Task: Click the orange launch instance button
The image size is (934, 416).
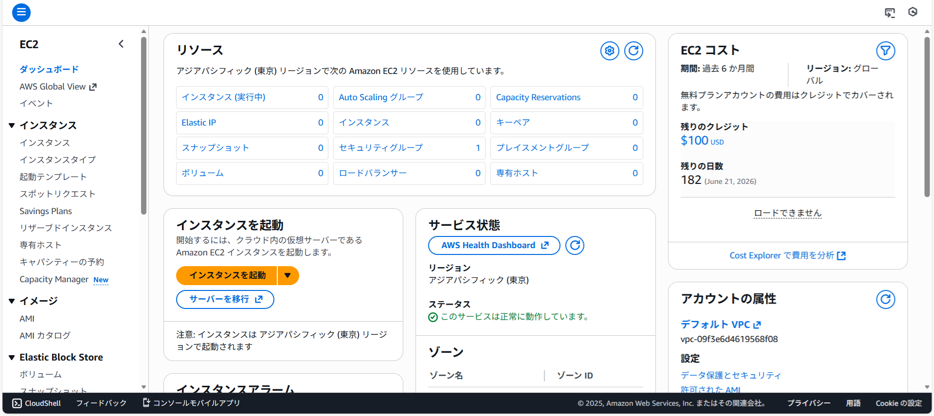Action: 227,275
